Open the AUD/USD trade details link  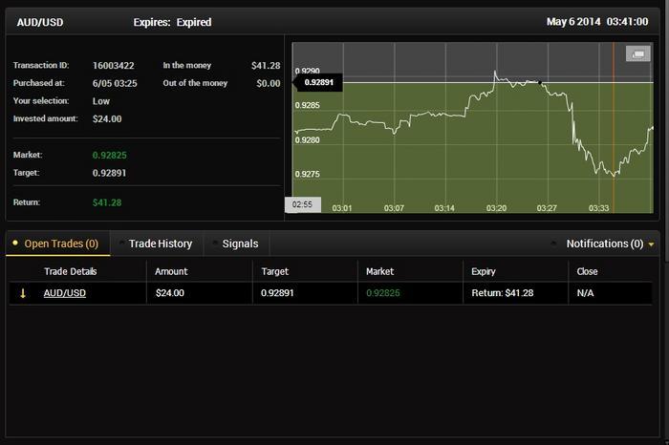click(64, 293)
